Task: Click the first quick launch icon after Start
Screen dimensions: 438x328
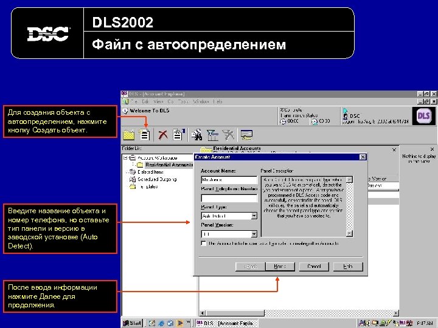Action: click(x=152, y=323)
